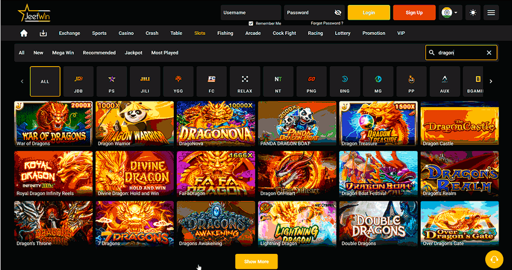
Task: Go to the home page icon
Action: pos(24,33)
